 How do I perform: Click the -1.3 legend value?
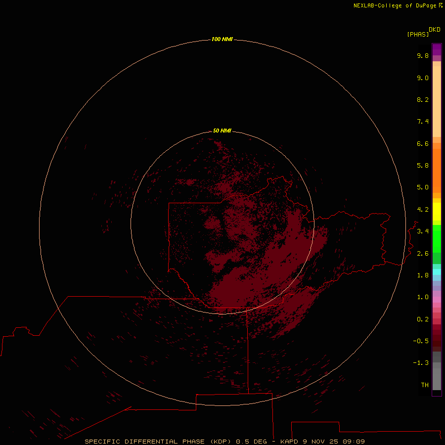coord(421,363)
